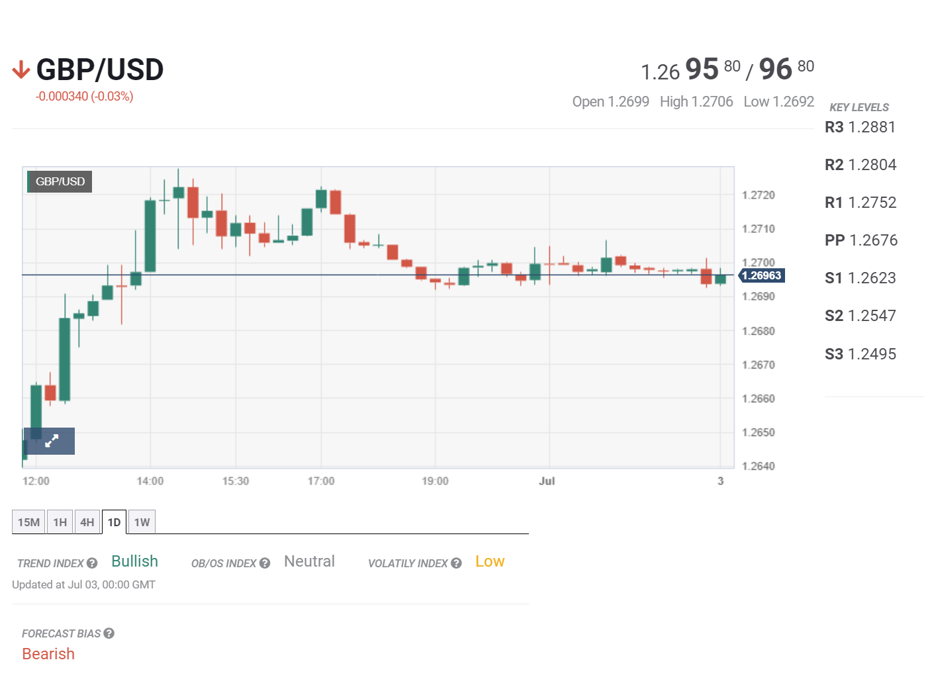Click the GBP/USD pair title

100,70
